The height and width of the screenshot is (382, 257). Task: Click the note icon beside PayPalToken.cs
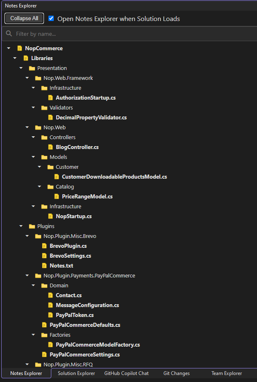[x=50, y=315]
